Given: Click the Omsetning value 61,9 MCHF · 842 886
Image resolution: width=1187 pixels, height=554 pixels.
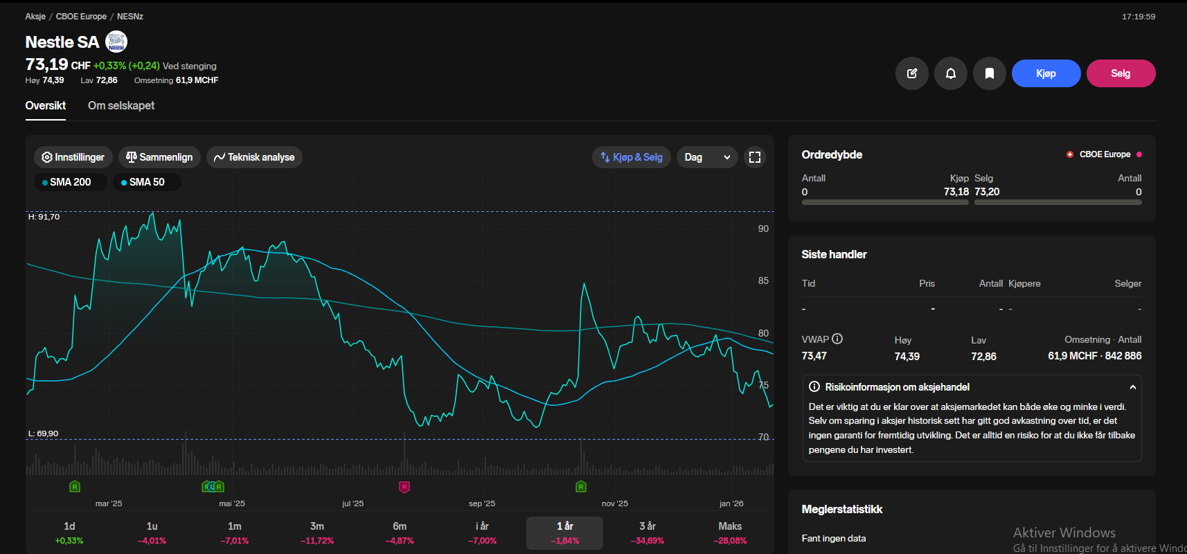Looking at the screenshot, I should 1095,356.
